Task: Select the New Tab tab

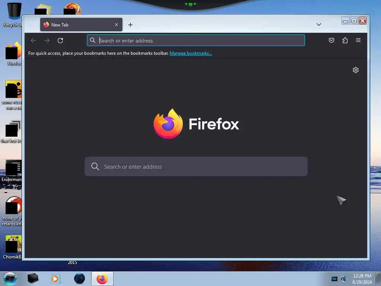Action: [x=81, y=25]
